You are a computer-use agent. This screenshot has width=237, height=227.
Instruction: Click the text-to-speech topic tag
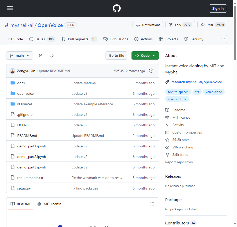click(178, 92)
